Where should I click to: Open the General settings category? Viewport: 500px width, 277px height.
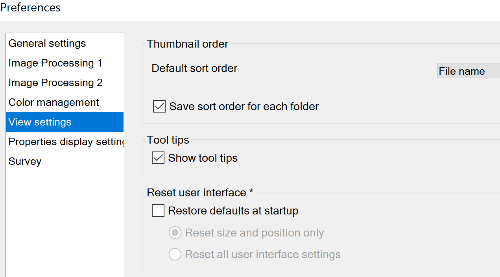[x=47, y=43]
